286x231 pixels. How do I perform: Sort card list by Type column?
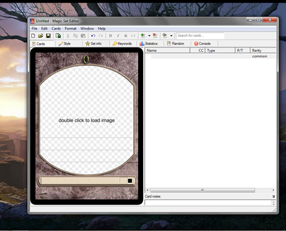[x=220, y=51]
